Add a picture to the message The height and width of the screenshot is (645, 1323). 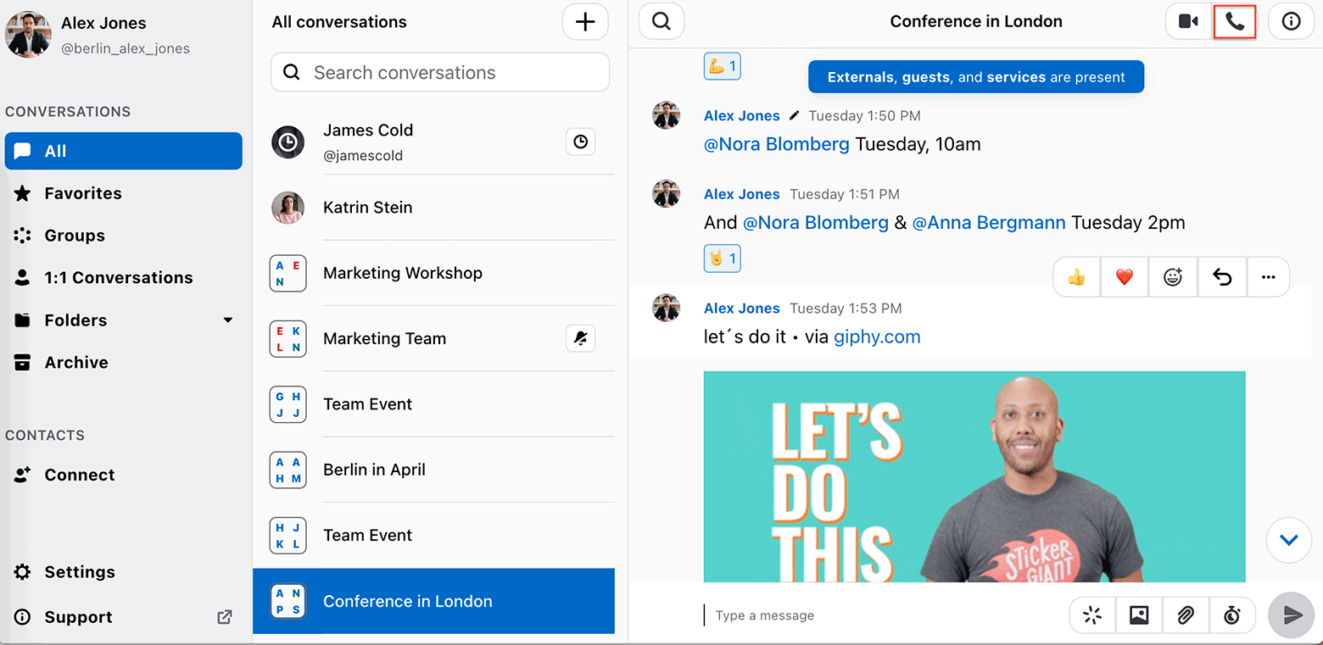click(x=1139, y=615)
